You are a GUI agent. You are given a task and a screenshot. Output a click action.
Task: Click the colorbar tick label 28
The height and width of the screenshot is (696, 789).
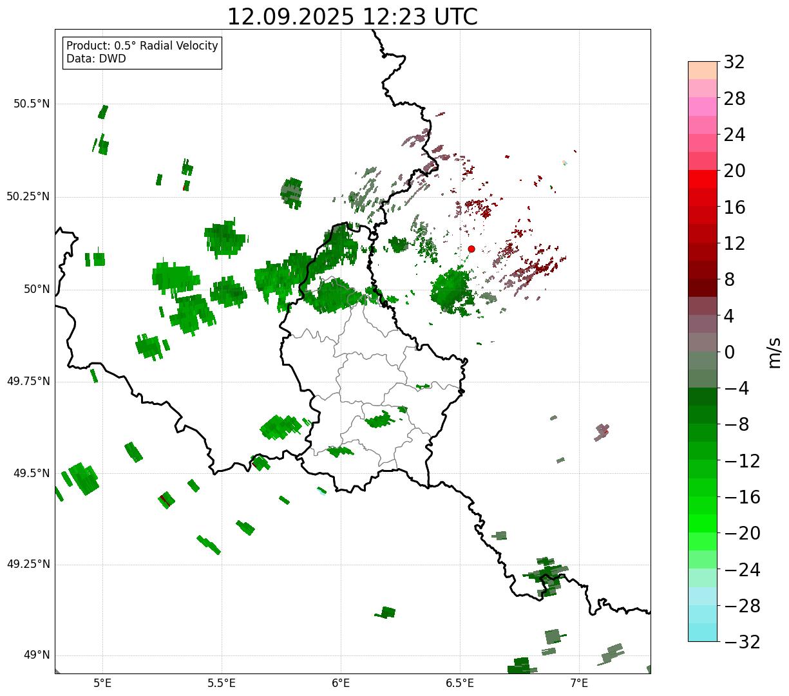coord(734,99)
